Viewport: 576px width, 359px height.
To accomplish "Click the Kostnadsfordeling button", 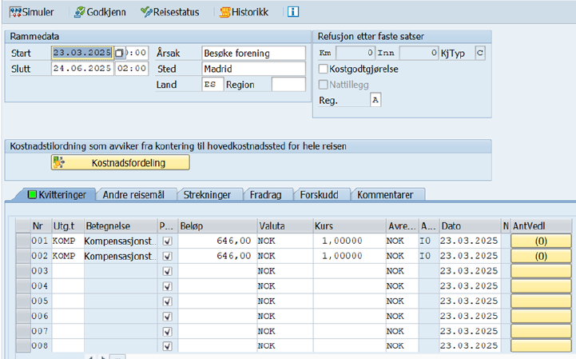I will pos(121,162).
